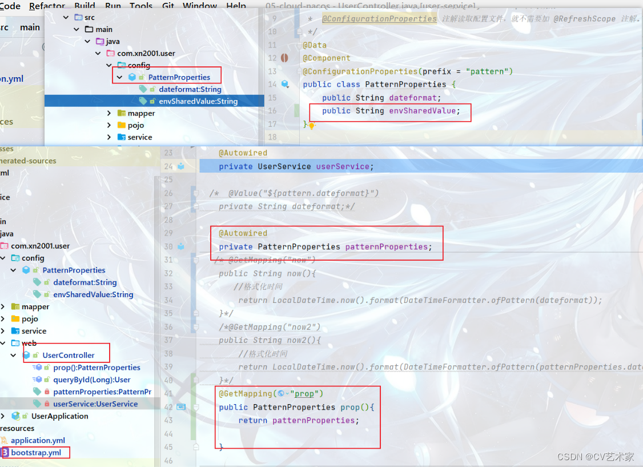
Task: Click the globe URL icon in @GetMapping prop
Action: (281, 393)
